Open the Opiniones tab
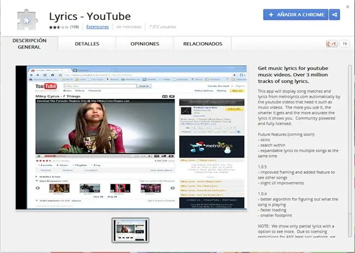This screenshot has width=355, height=253. (x=145, y=44)
